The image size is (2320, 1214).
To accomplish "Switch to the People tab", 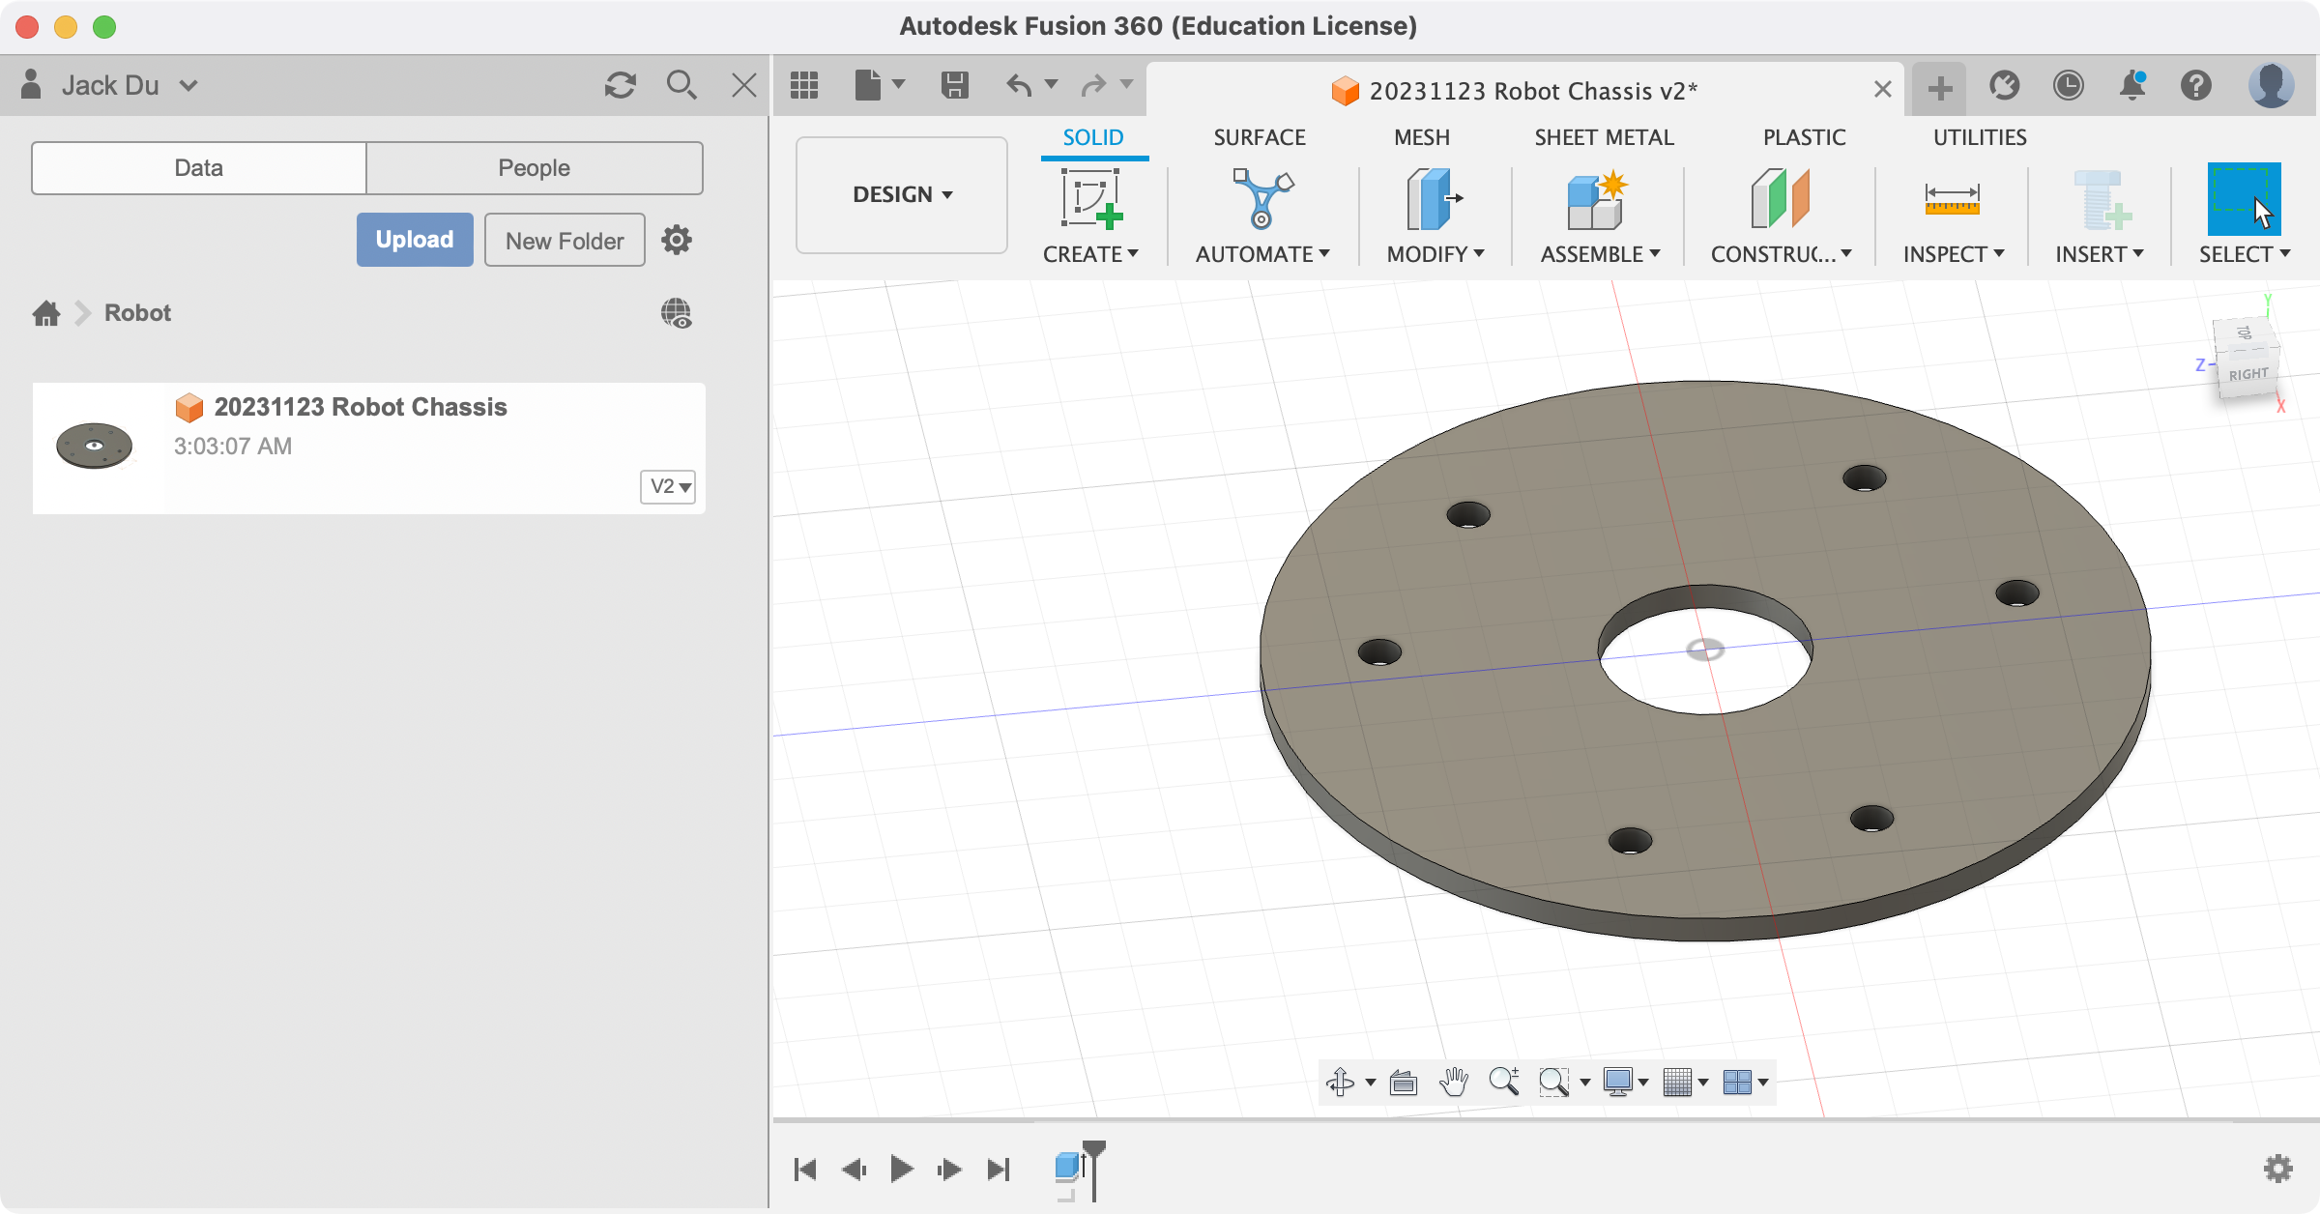I will coord(534,167).
